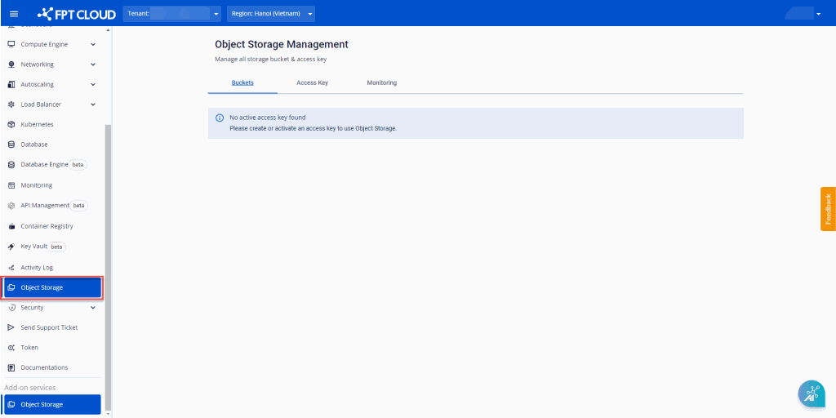The width and height of the screenshot is (836, 418).
Task: Click the Object Storage icon under Add-on services
Action: point(11,405)
